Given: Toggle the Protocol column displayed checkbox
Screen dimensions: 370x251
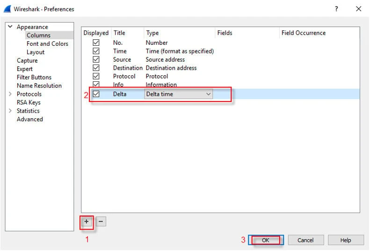Looking at the screenshot, I should 96,76.
